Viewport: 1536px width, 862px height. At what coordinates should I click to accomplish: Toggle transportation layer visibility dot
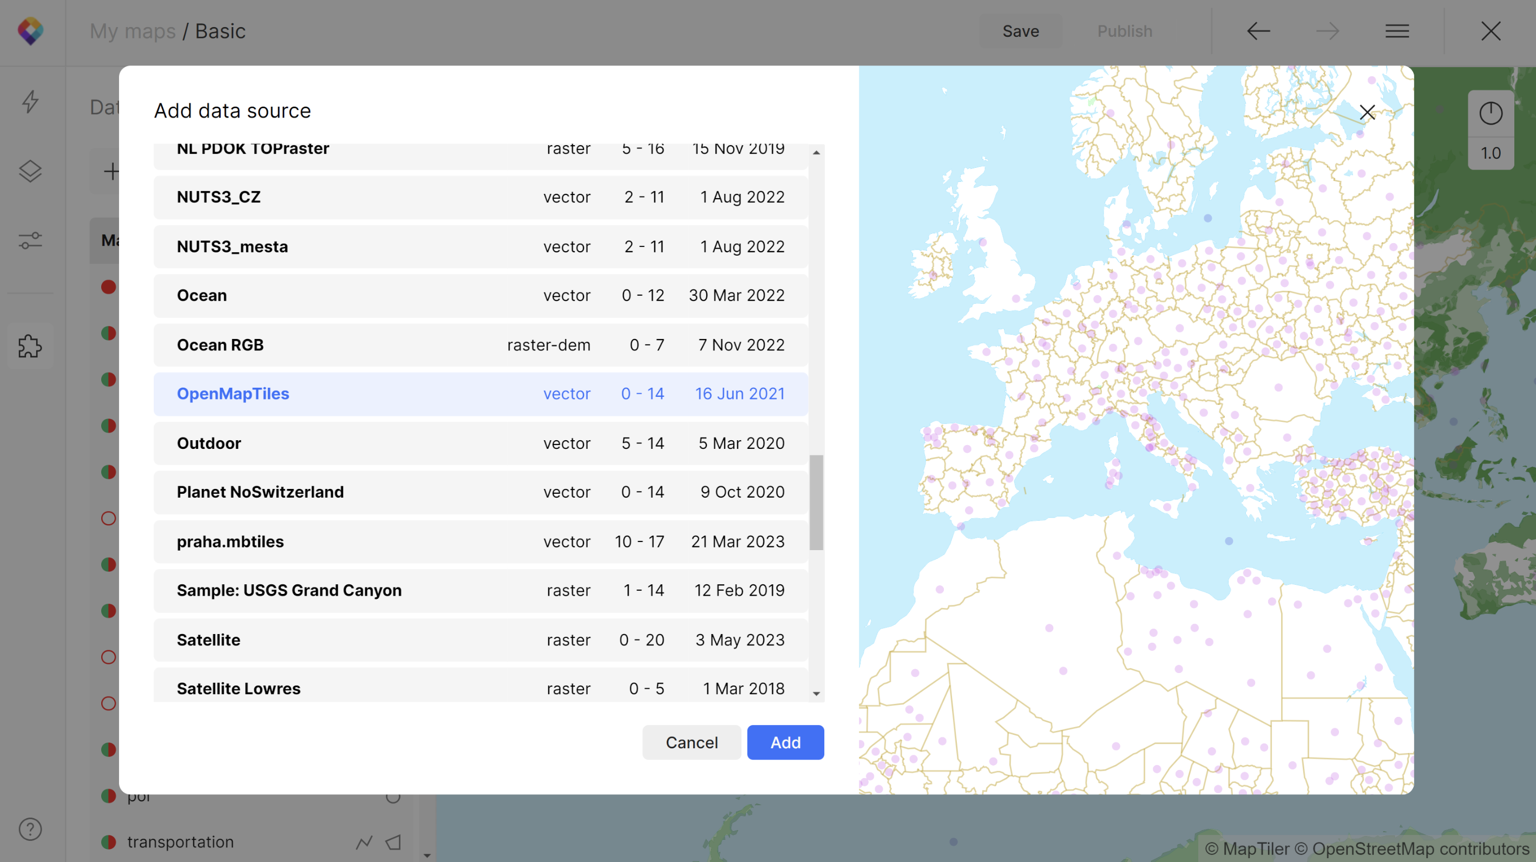(x=109, y=842)
